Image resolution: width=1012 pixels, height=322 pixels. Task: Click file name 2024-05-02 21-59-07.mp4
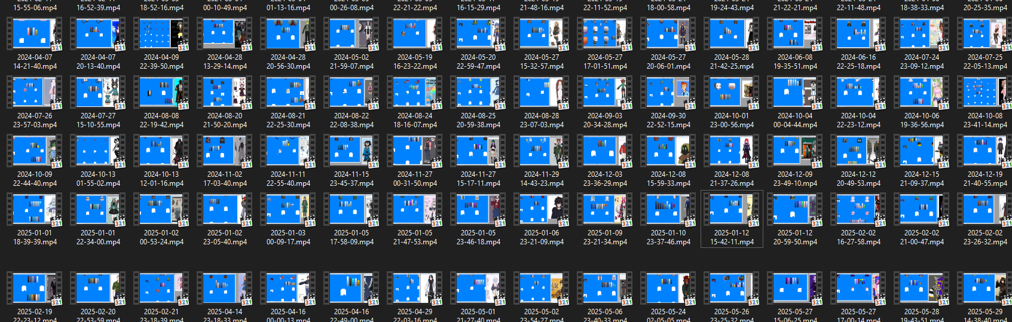[x=351, y=62]
